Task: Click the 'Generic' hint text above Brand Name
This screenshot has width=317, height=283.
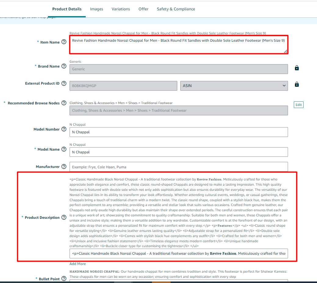Action: pos(75,61)
